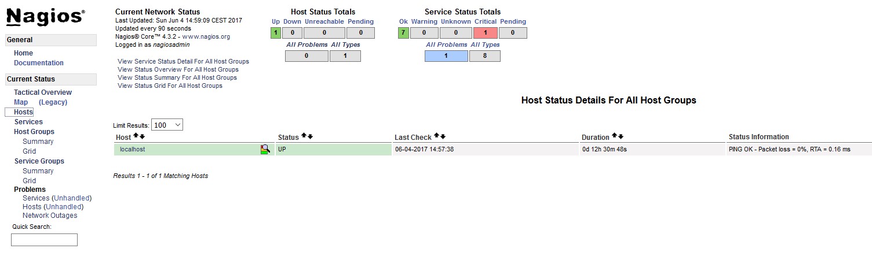The height and width of the screenshot is (256, 872).
Task: Sort Status column descending arrow
Action: pos(310,136)
